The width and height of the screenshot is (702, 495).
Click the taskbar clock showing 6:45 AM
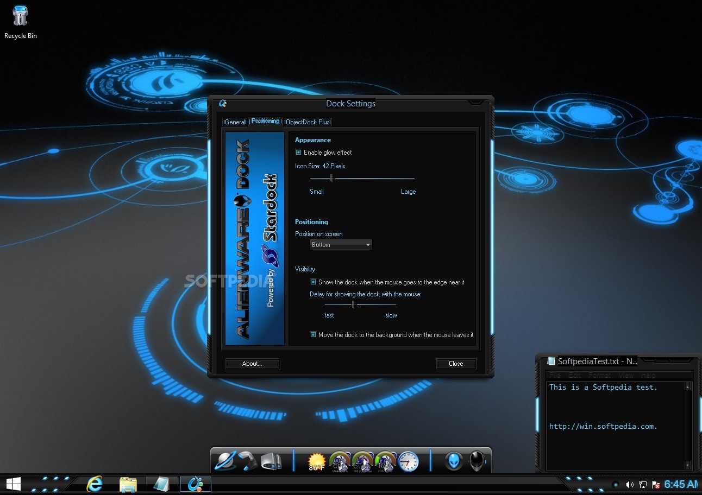680,484
